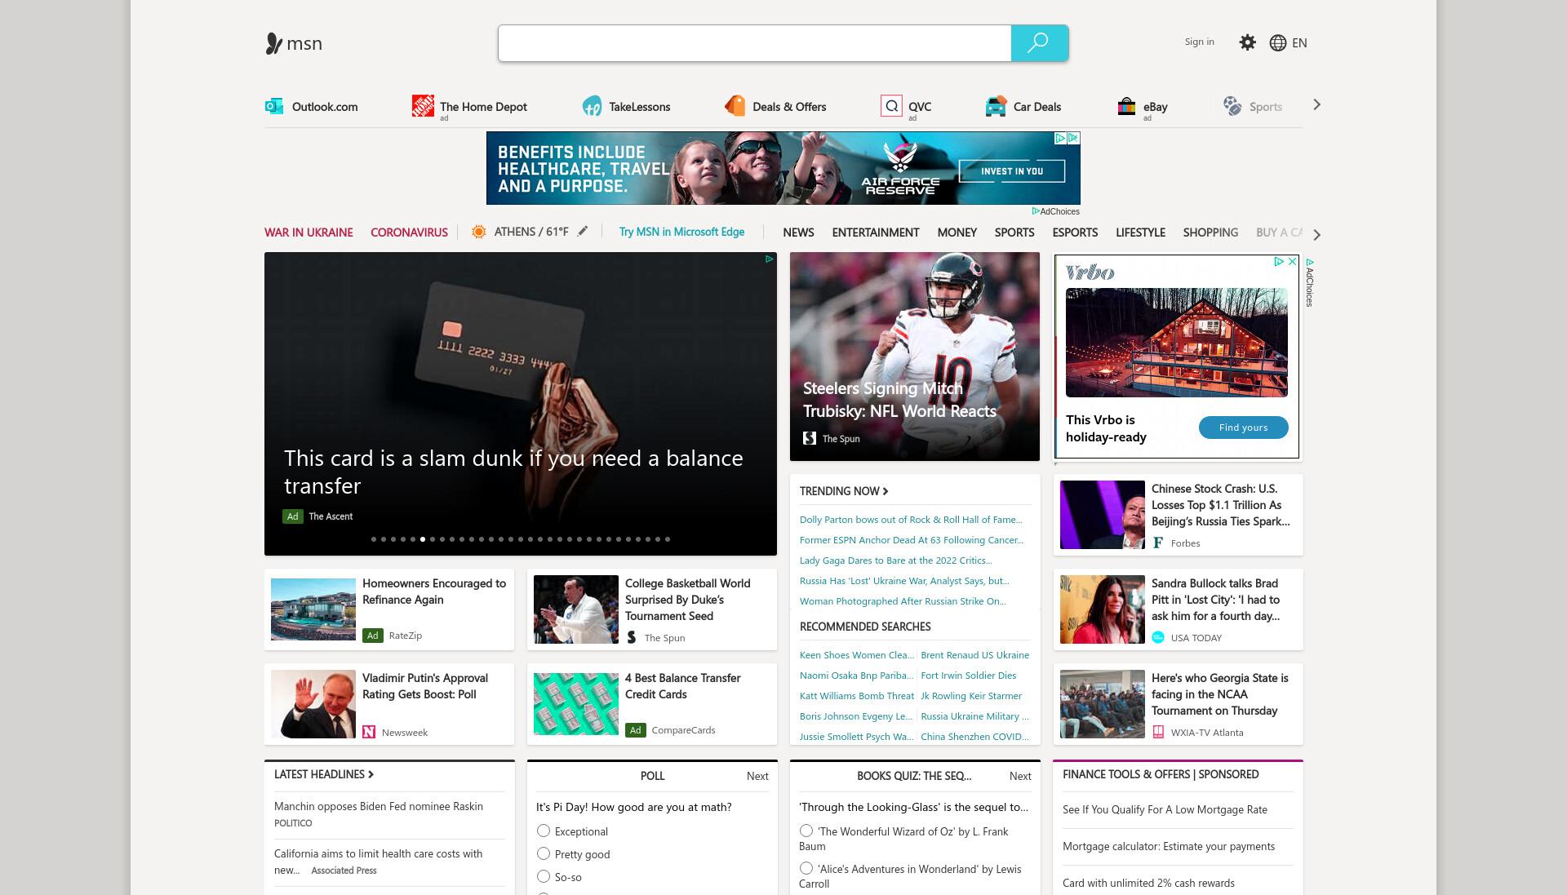Open Manchin opposes Raskin headline

pos(379,806)
